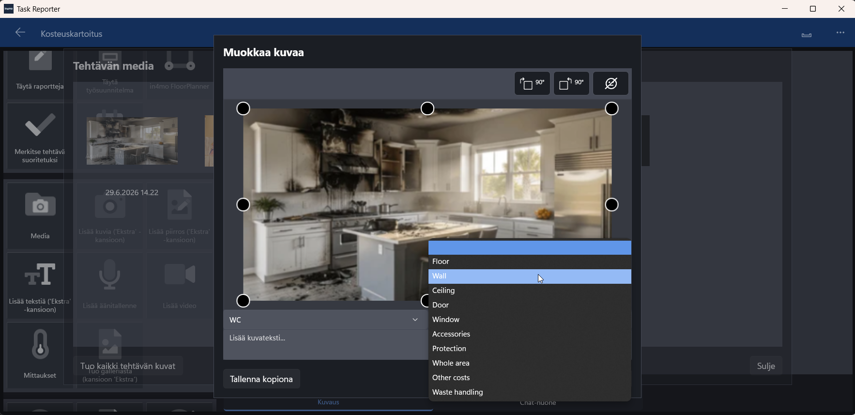Screen dimensions: 855x415
Task: Select Whole area in the list
Action: click(x=530, y=363)
